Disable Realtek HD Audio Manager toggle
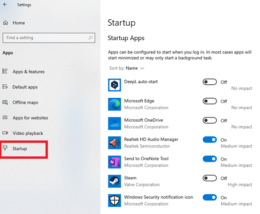This screenshot has height=214, width=260. (210, 140)
